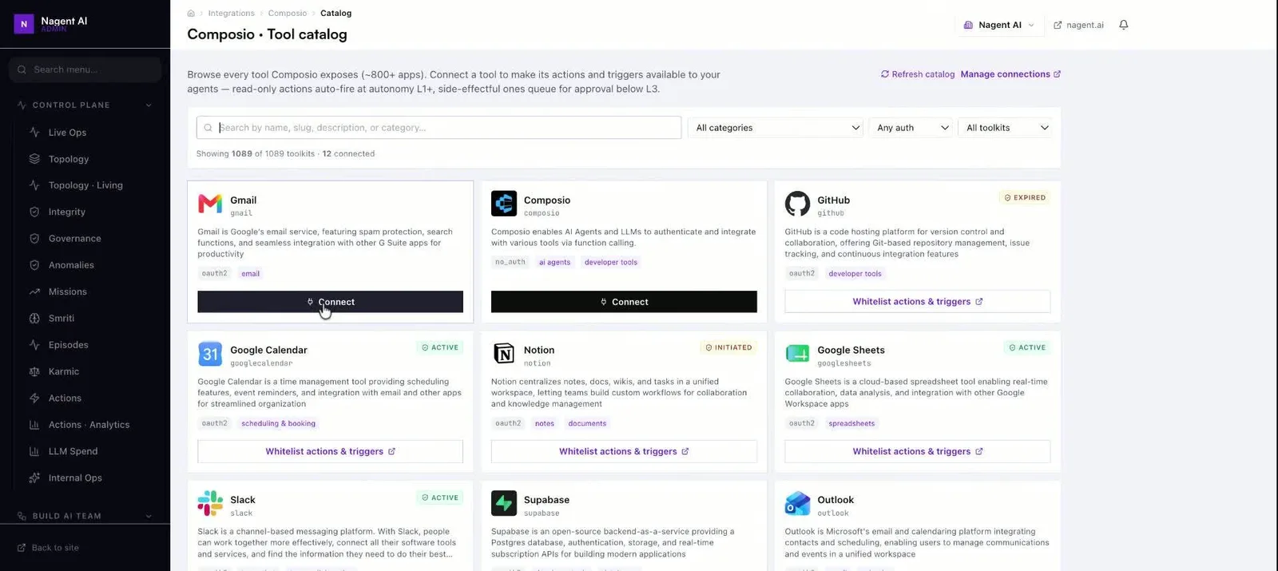1278x571 pixels.
Task: Click the scheduling & booking tag
Action: tap(279, 423)
